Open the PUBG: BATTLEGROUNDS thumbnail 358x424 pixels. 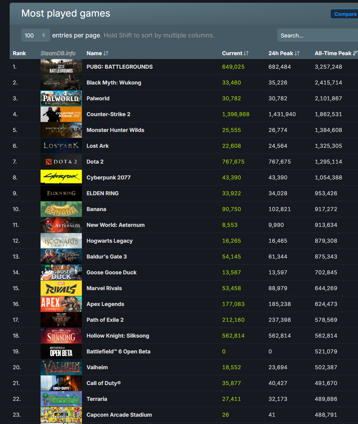coord(61,67)
